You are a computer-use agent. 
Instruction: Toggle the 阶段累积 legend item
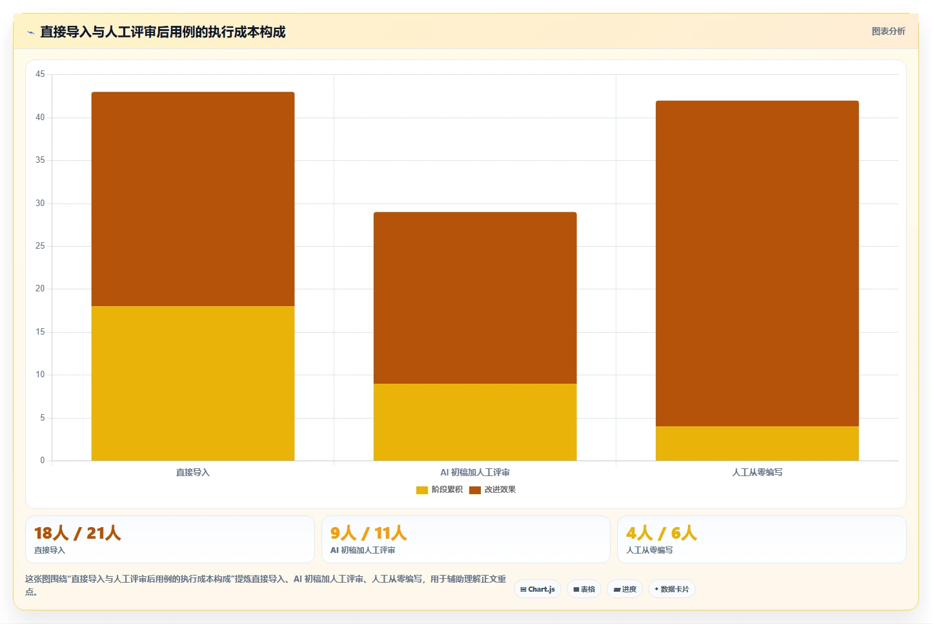[440, 490]
